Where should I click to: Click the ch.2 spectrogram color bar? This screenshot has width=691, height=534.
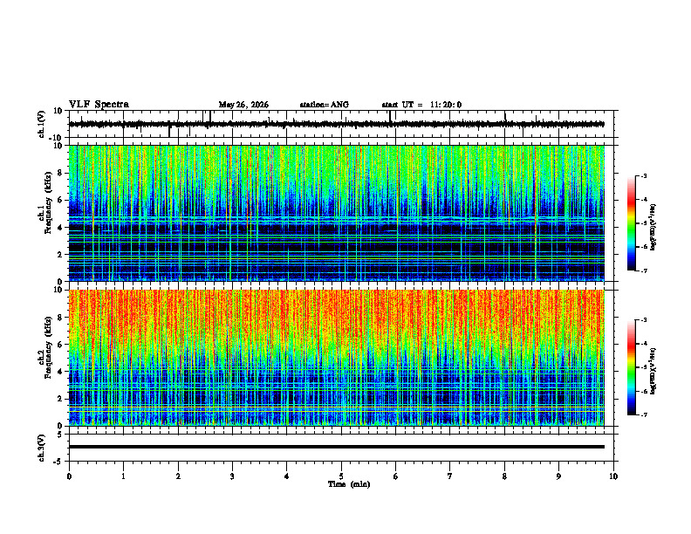[x=631, y=367]
